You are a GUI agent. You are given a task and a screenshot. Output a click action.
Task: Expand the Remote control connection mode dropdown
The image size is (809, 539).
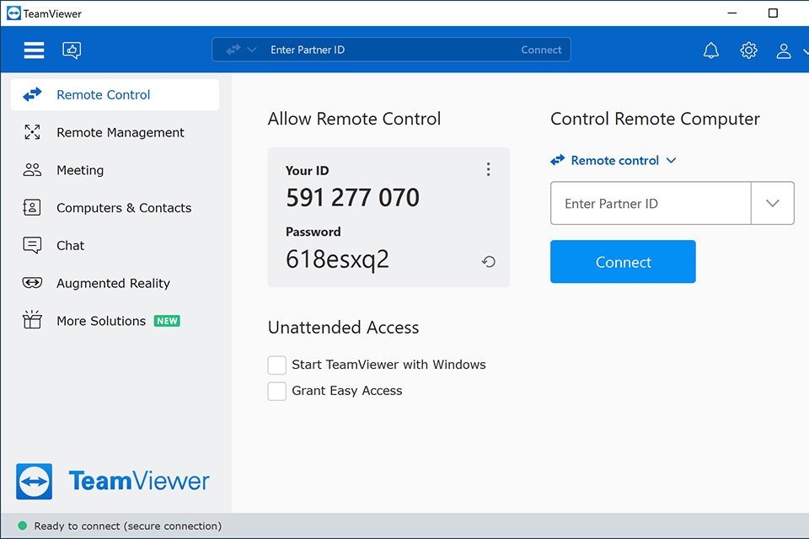[672, 160]
